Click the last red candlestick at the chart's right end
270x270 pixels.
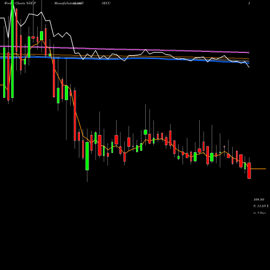coord(249,171)
